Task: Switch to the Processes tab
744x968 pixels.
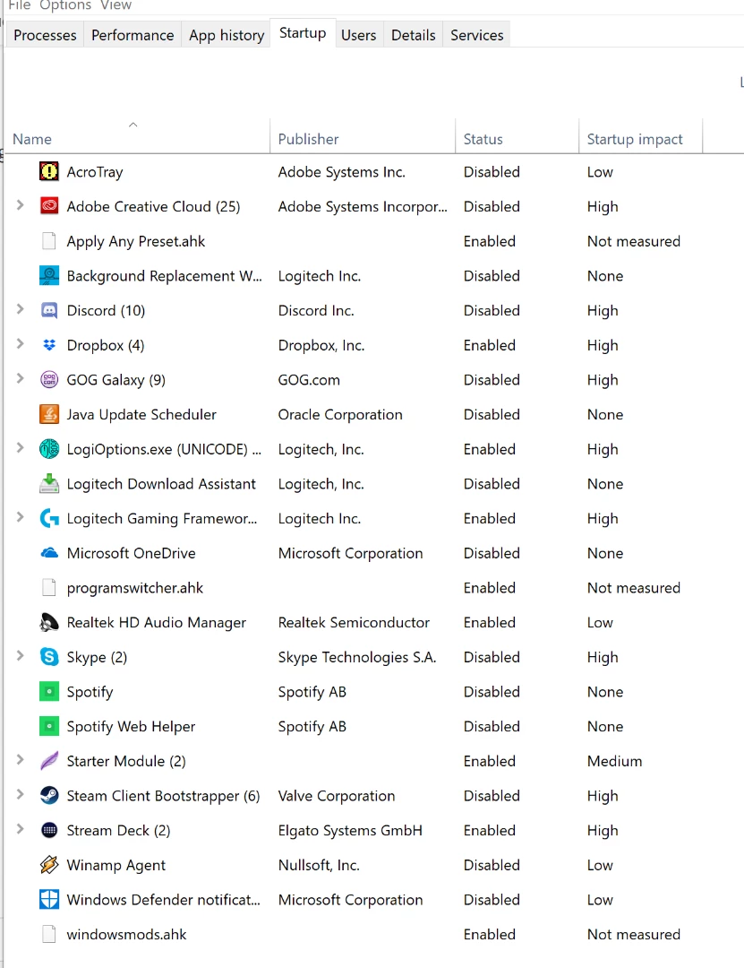Action: pos(45,35)
